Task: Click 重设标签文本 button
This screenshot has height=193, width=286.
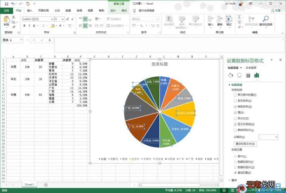Action: coord(245,144)
